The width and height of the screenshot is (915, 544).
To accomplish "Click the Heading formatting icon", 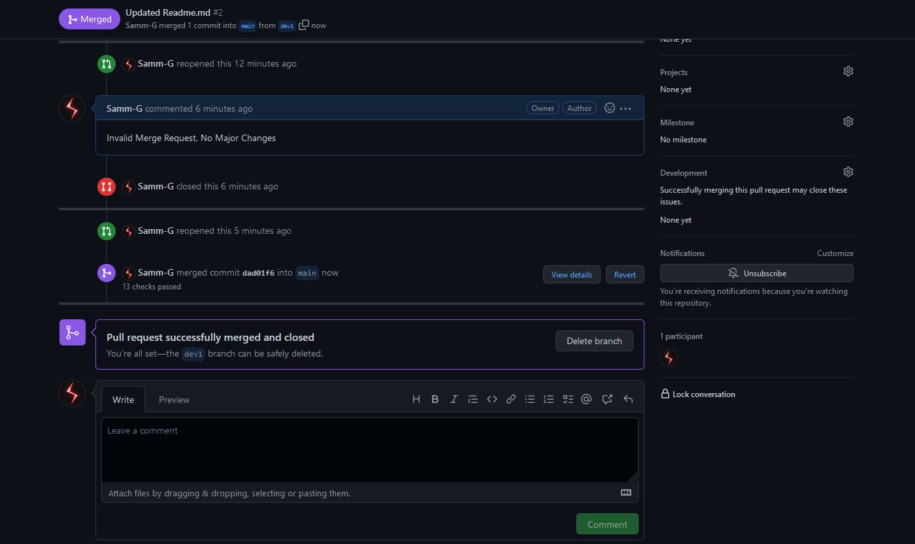I will point(416,399).
